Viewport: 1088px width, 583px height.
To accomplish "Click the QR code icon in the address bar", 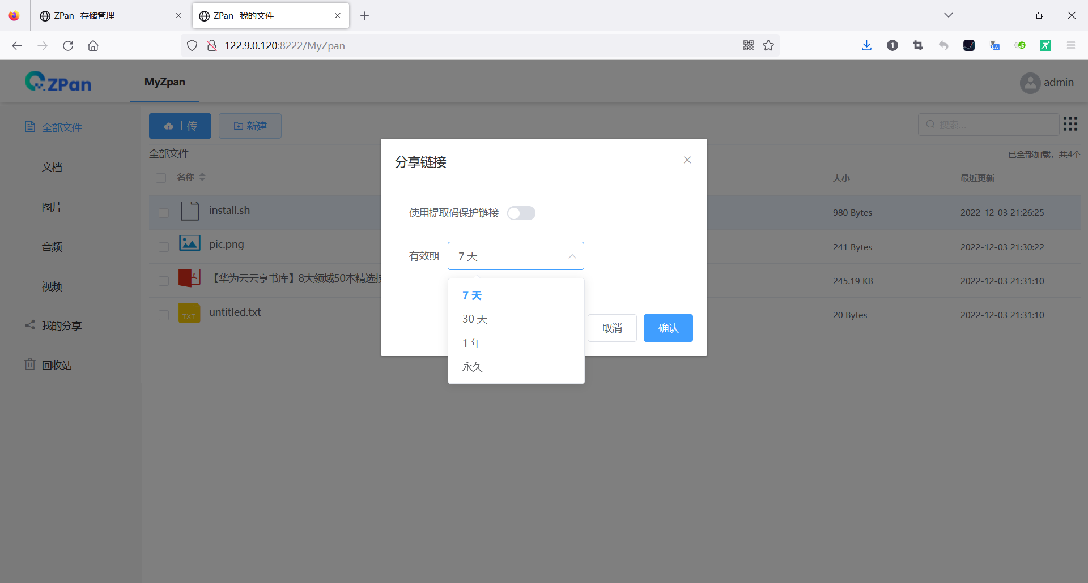I will point(749,45).
